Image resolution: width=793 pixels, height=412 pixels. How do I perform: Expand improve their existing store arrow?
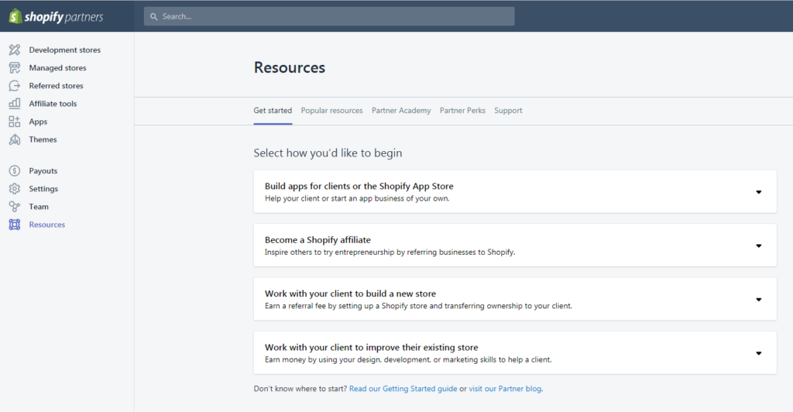point(759,353)
